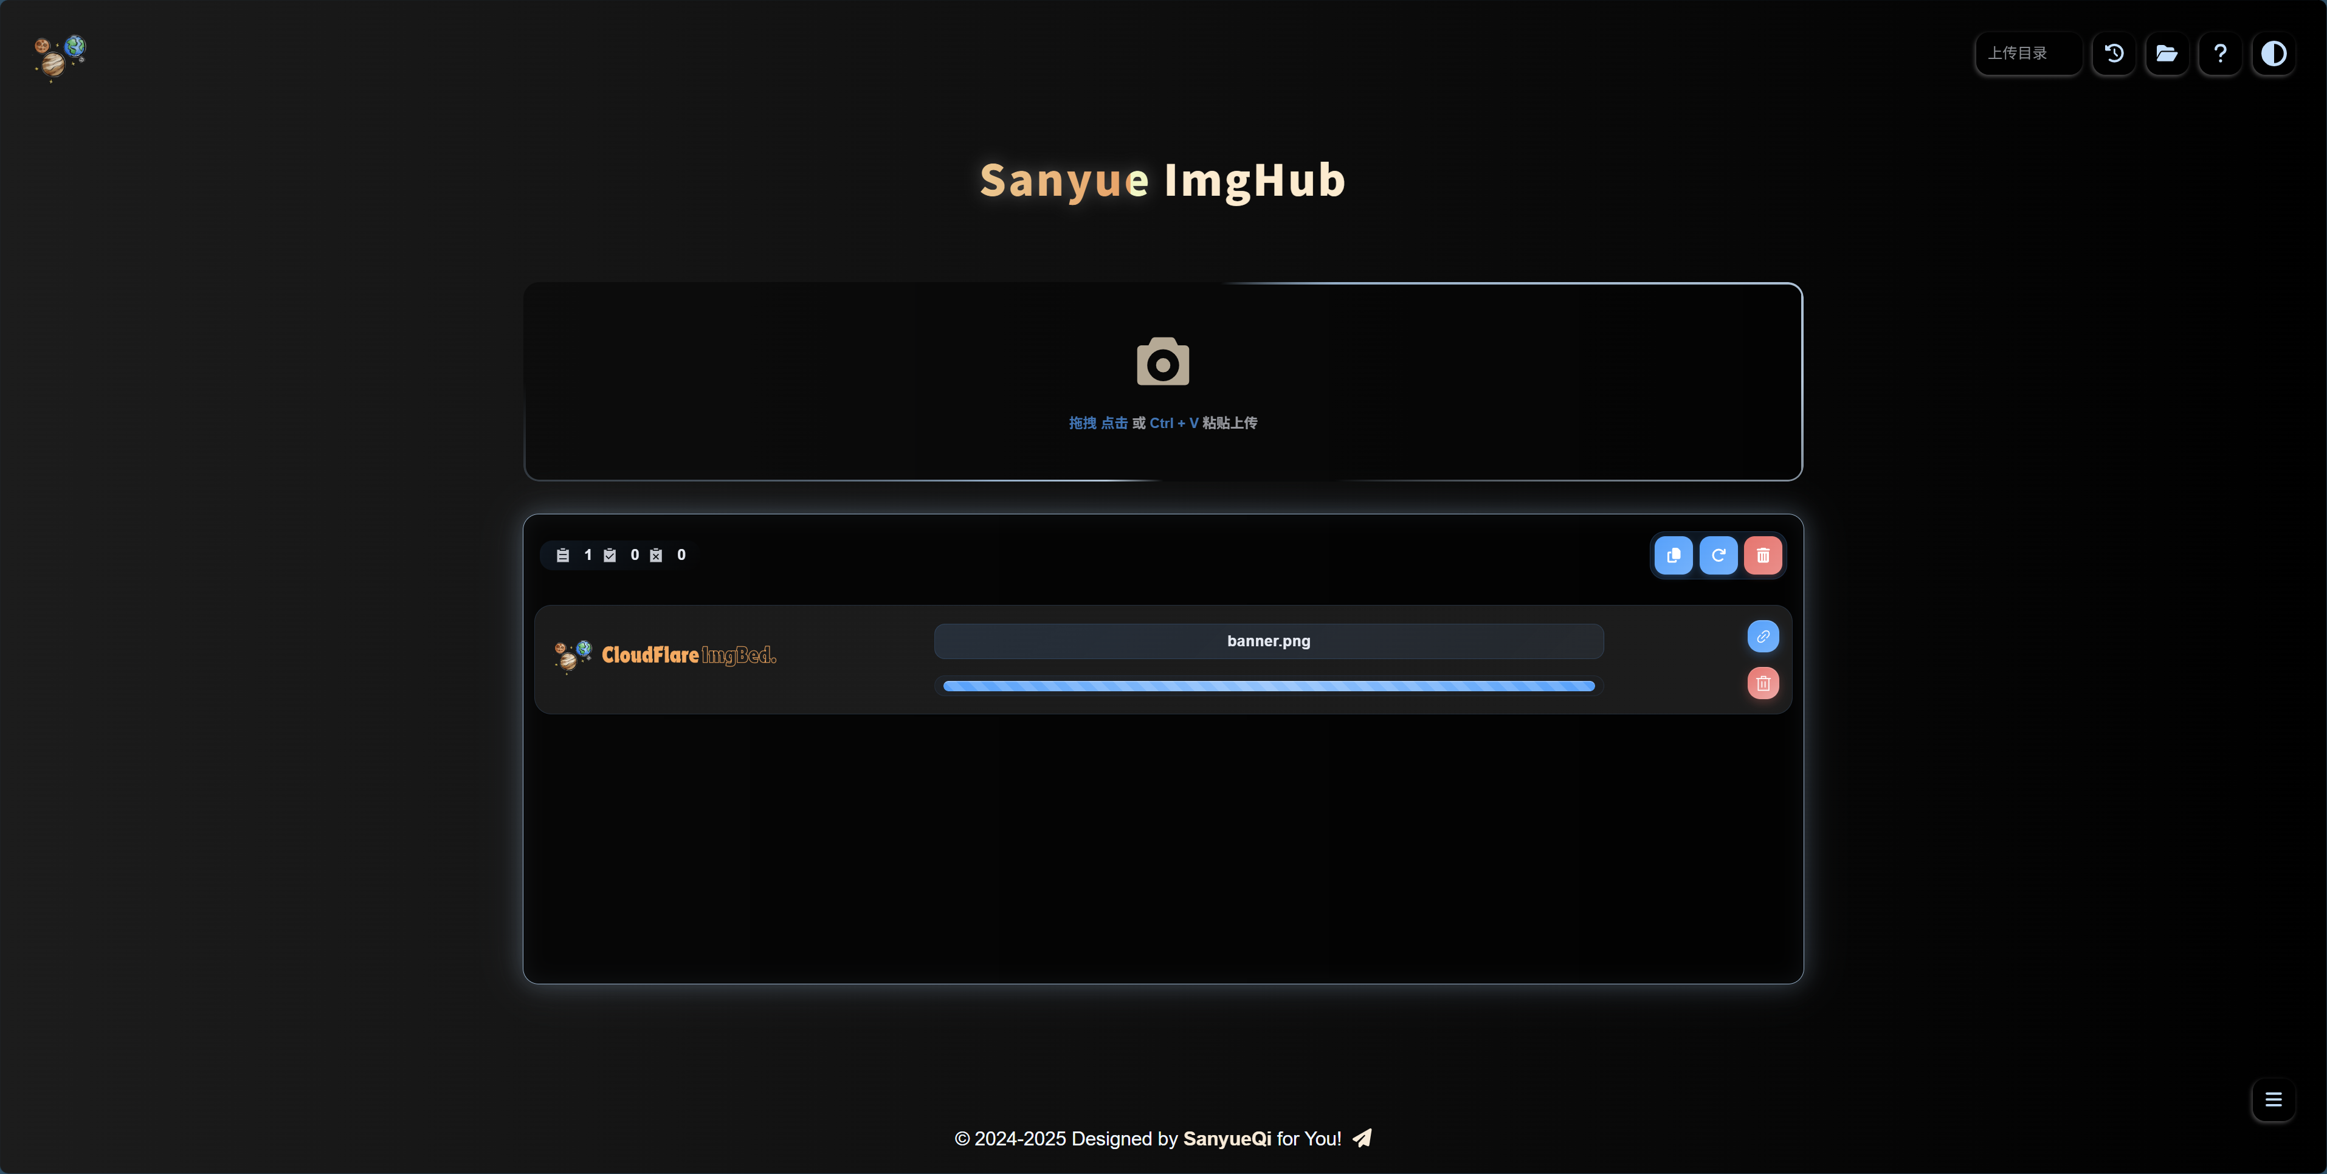Click the banner.png filename field
Viewport: 2327px width, 1174px height.
point(1268,641)
